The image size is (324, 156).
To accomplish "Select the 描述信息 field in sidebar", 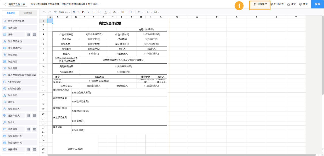I will [x=20, y=28].
